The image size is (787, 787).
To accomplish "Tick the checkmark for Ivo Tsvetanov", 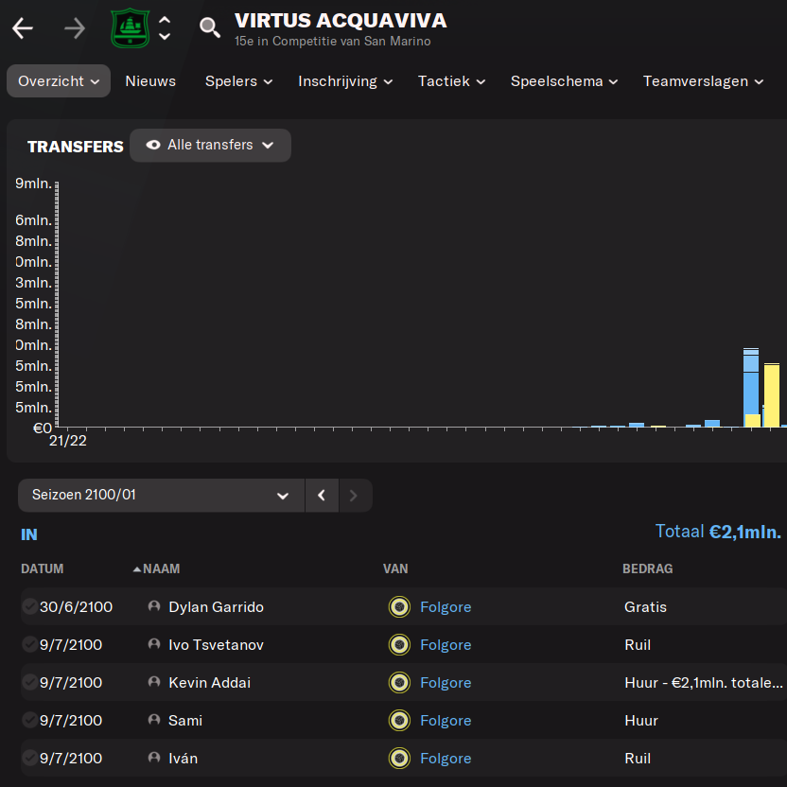I will tap(29, 644).
